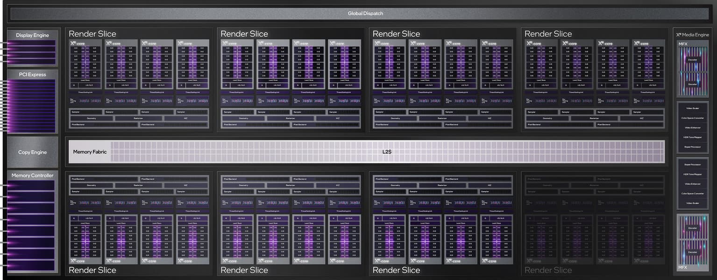The width and height of the screenshot is (717, 280).
Task: Click the bottom MFX label
Action: click(x=683, y=267)
